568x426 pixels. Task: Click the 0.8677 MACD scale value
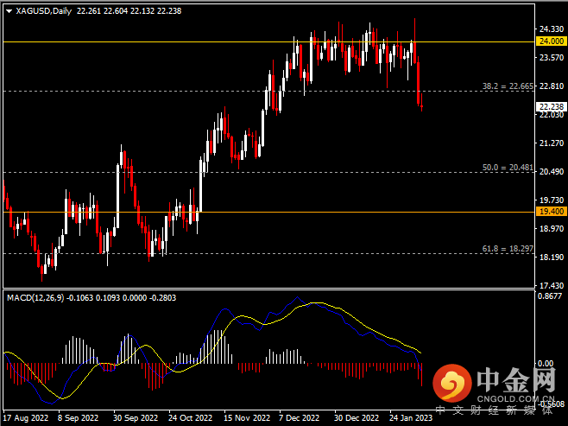pyautogui.click(x=551, y=296)
